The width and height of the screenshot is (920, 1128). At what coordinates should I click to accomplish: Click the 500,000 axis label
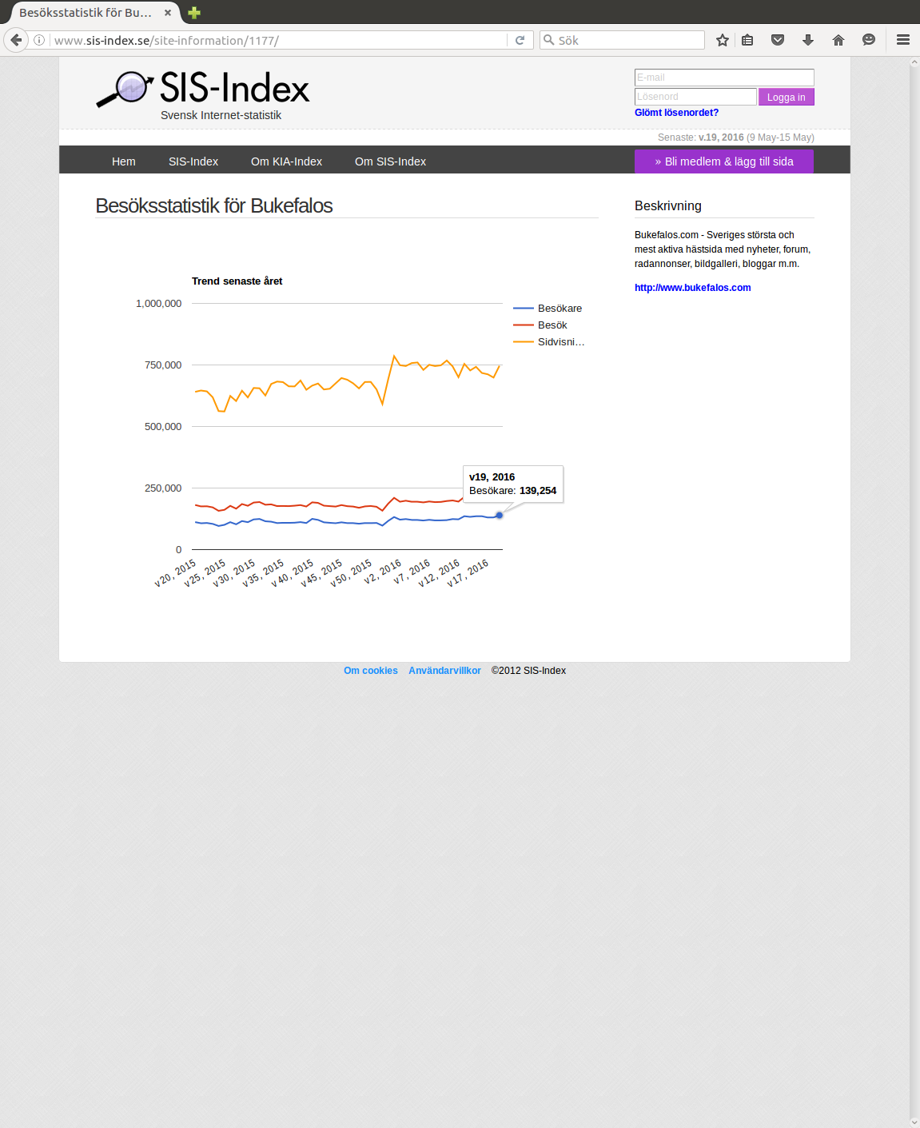click(163, 427)
